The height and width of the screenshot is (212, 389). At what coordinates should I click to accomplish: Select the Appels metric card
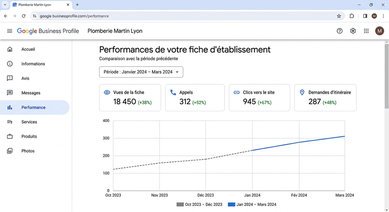tap(194, 98)
